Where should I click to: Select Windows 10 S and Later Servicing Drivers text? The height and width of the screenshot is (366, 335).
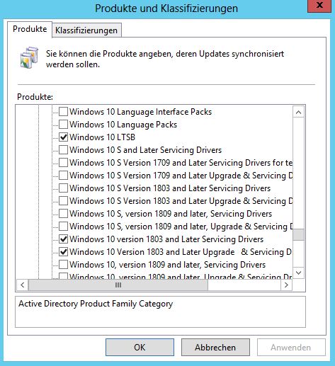pos(145,150)
